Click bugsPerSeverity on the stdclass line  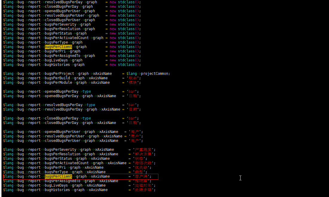point(60,24)
